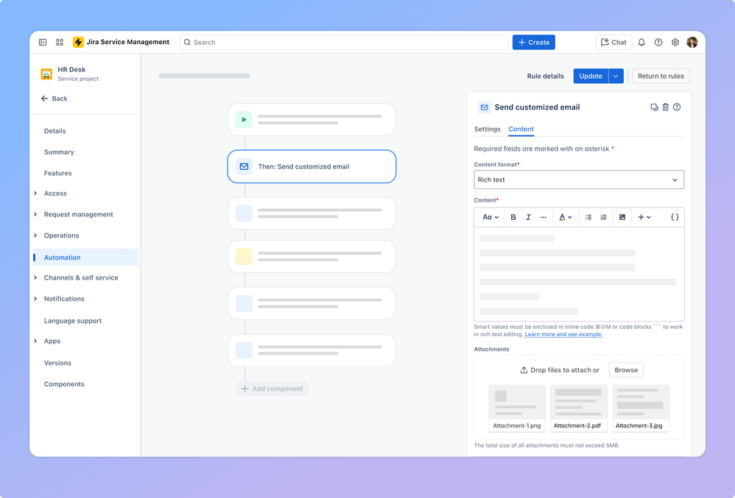This screenshot has width=735, height=498.
Task: Open Features in the sidebar
Action: [x=57, y=173]
